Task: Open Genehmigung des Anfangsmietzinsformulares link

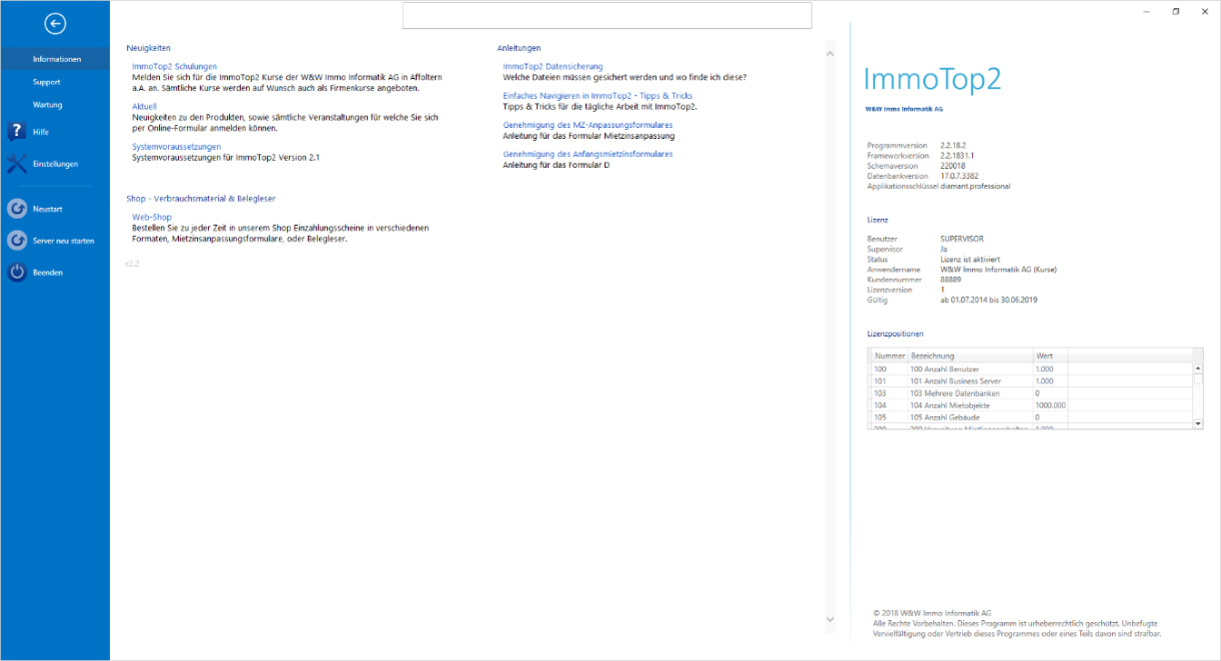Action: point(588,154)
